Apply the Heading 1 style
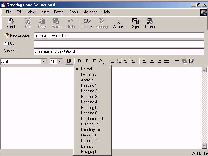This screenshot has width=208, height=156. [x=92, y=85]
